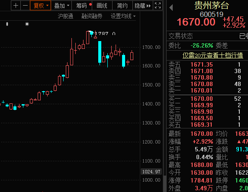The height and width of the screenshot is (192, 248).
Task: Open the 复权 dropdown
Action: [41, 6]
